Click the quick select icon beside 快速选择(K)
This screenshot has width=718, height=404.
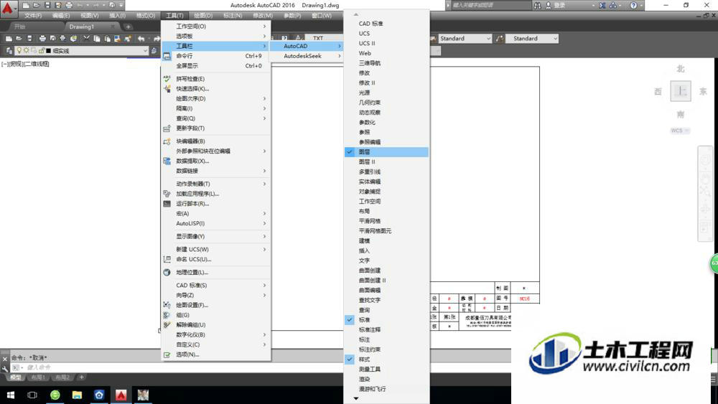click(x=167, y=89)
